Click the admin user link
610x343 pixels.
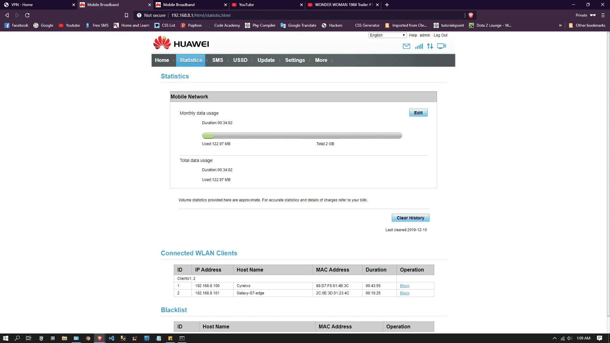(x=425, y=35)
